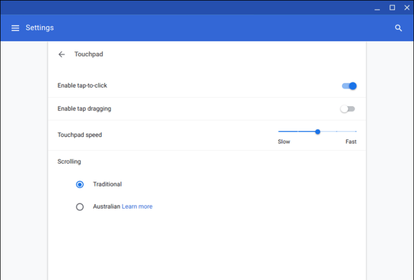This screenshot has width=414, height=280.
Task: Click the Touchpad page heading
Action: (89, 54)
